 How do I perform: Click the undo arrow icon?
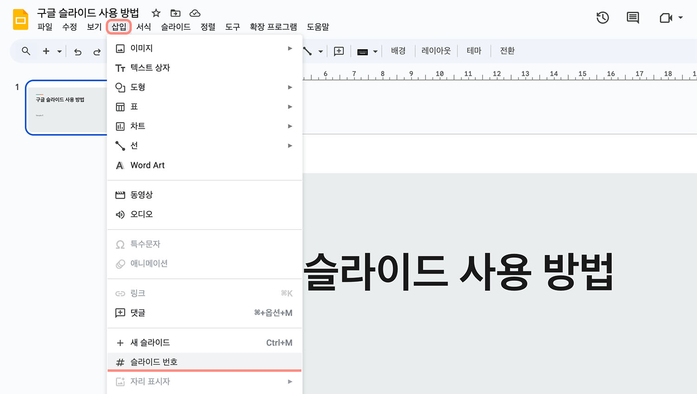point(78,52)
